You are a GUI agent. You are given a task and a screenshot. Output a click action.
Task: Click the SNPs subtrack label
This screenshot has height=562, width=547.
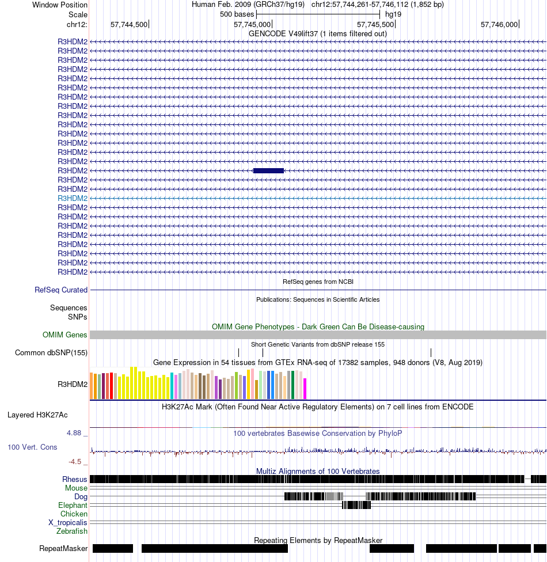pyautogui.click(x=77, y=317)
